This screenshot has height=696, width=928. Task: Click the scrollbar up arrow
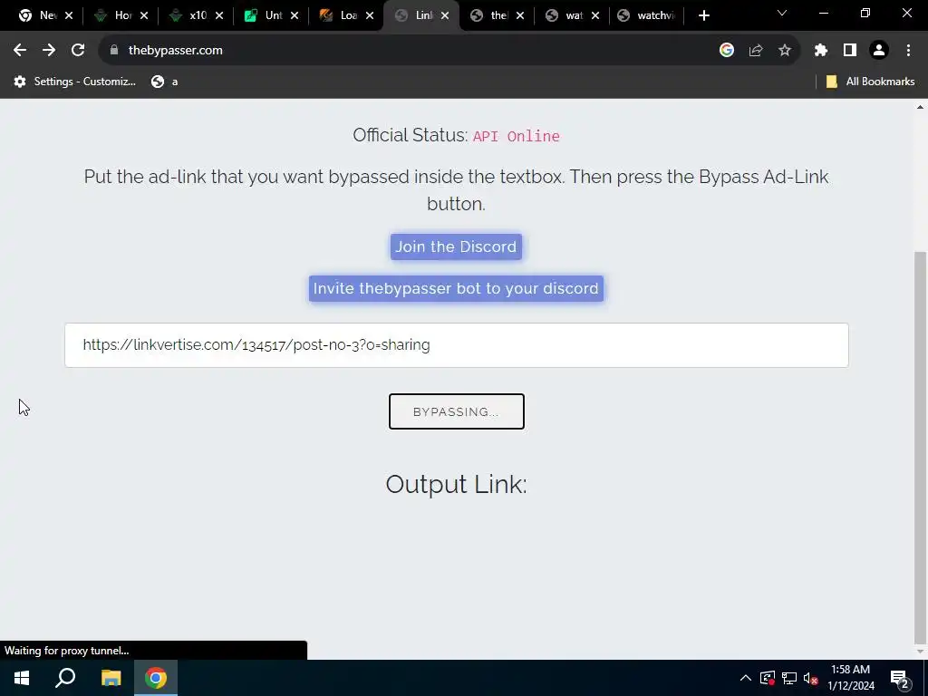(920, 107)
